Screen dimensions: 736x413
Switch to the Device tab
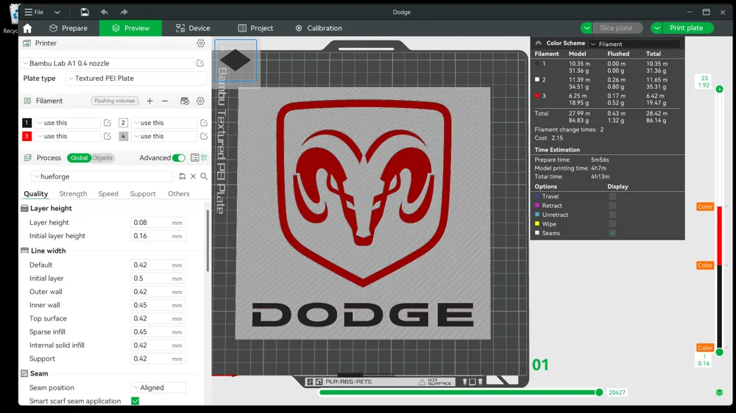click(x=193, y=28)
